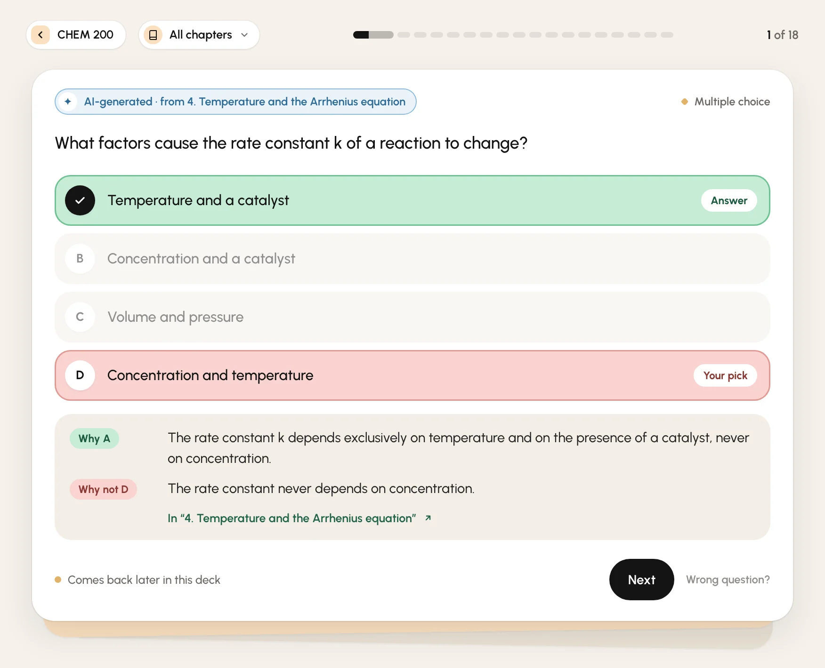Click the back arrow icon beside CHEM 200
Image resolution: width=825 pixels, height=668 pixels.
(40, 35)
